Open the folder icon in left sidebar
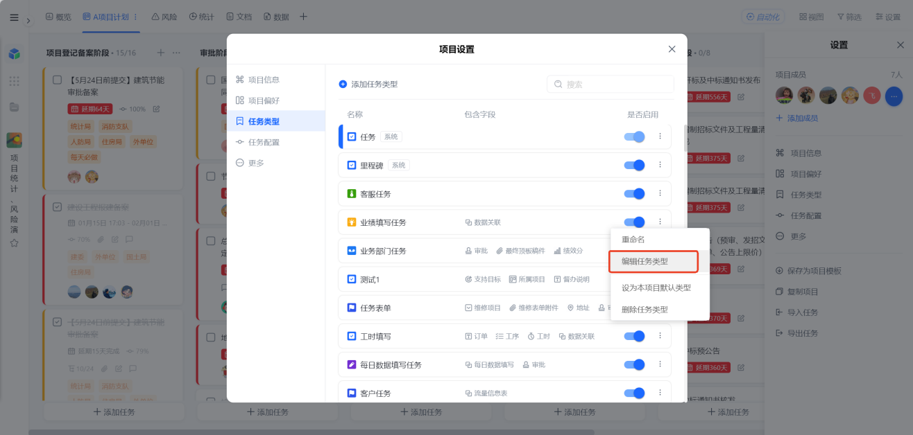Viewport: 913px width, 435px height. (x=14, y=107)
